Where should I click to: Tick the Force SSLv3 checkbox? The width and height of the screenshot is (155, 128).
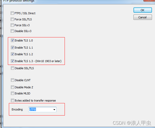pyautogui.click(x=12, y=25)
